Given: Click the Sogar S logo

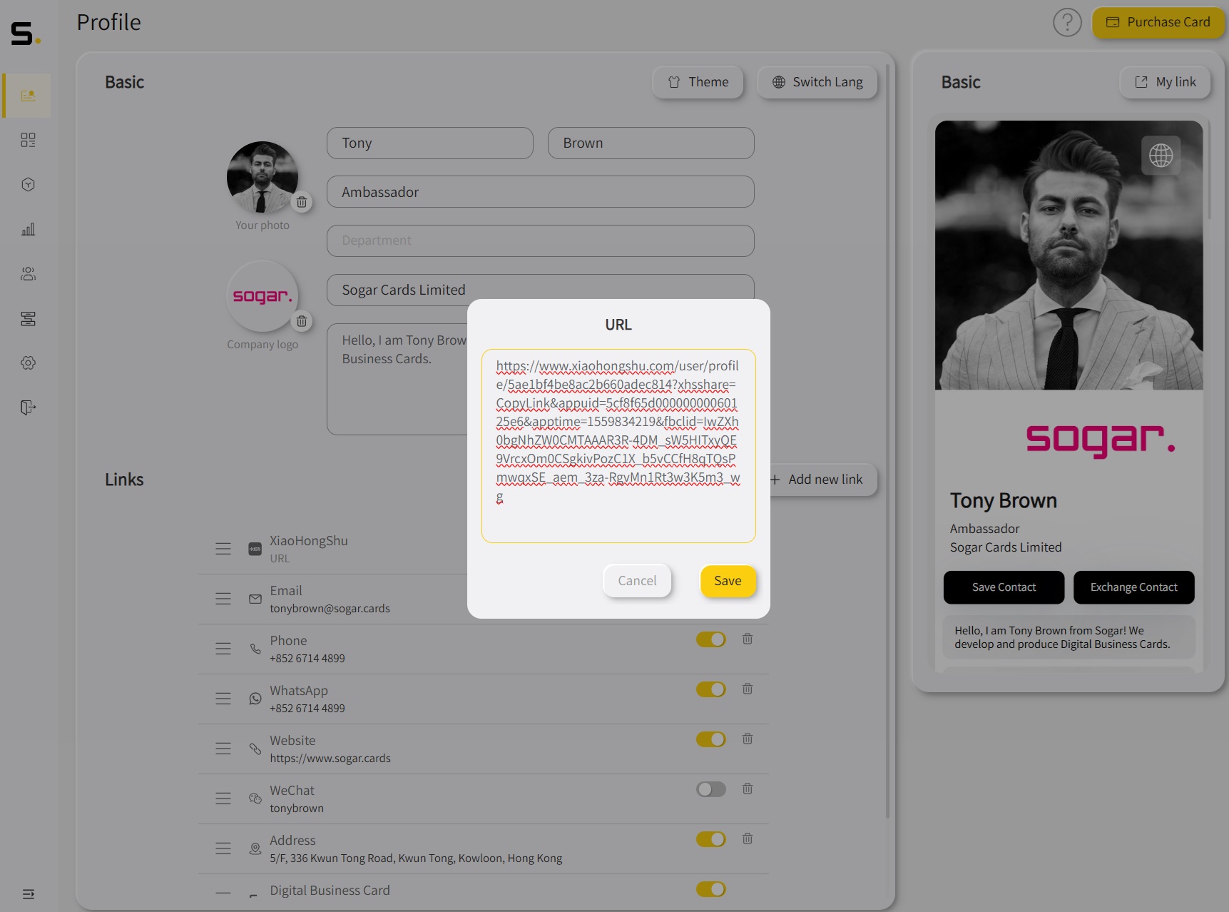Looking at the screenshot, I should coord(25,34).
